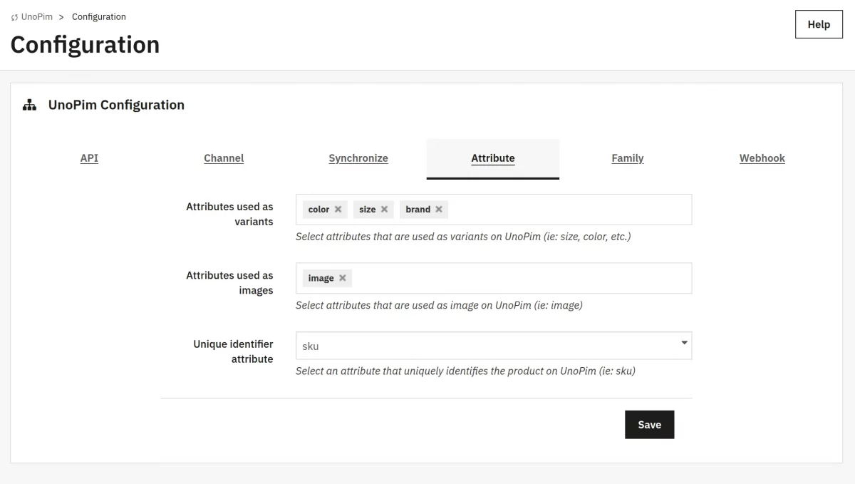This screenshot has width=855, height=484.
Task: Open the Synchronize tab
Action: (358, 158)
